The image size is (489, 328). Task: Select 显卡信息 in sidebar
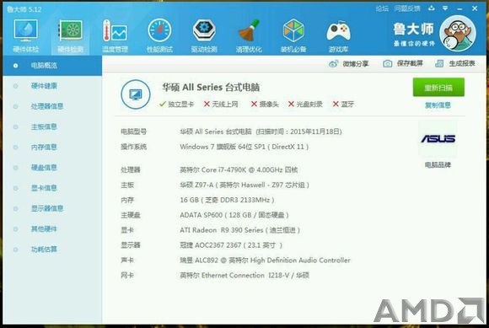coord(44,188)
